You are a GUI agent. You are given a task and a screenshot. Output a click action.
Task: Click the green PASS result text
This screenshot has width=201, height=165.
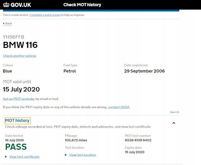coord(16,147)
